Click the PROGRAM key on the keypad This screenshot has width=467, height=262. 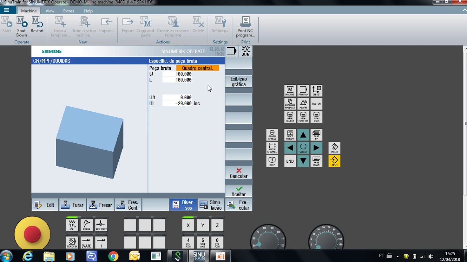tap(303, 91)
